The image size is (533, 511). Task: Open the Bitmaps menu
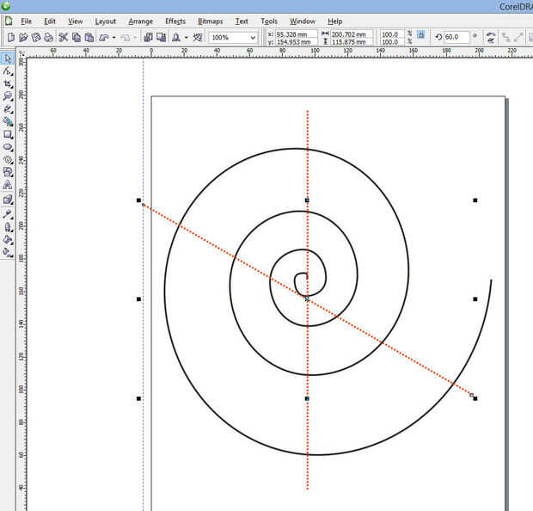coord(209,21)
